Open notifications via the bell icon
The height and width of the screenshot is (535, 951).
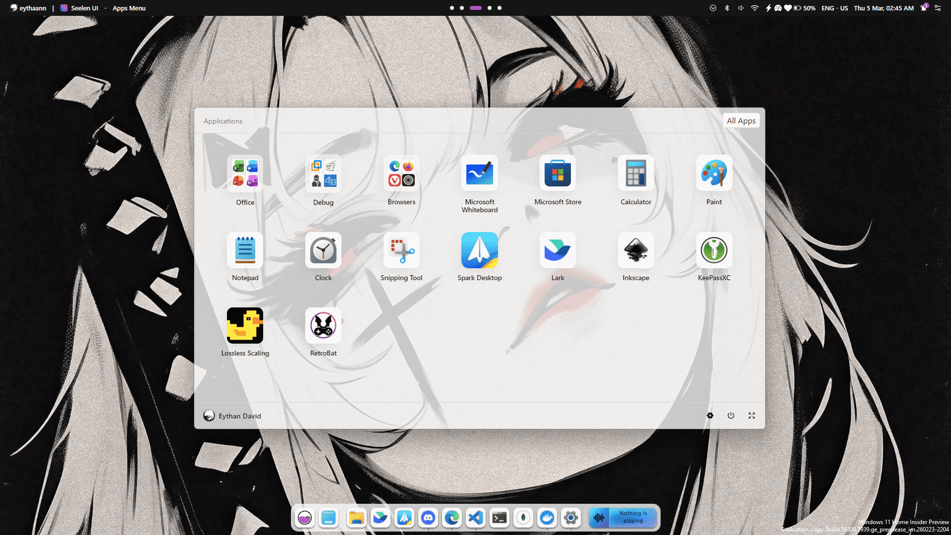(923, 8)
